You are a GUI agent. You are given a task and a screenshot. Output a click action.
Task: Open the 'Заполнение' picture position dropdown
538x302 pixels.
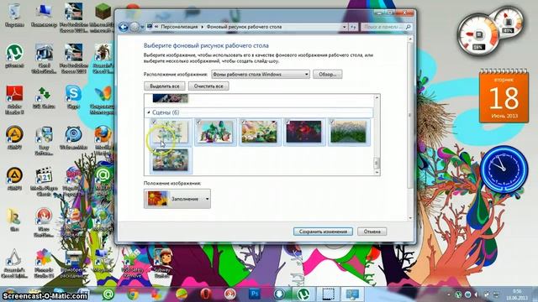pyautogui.click(x=177, y=199)
